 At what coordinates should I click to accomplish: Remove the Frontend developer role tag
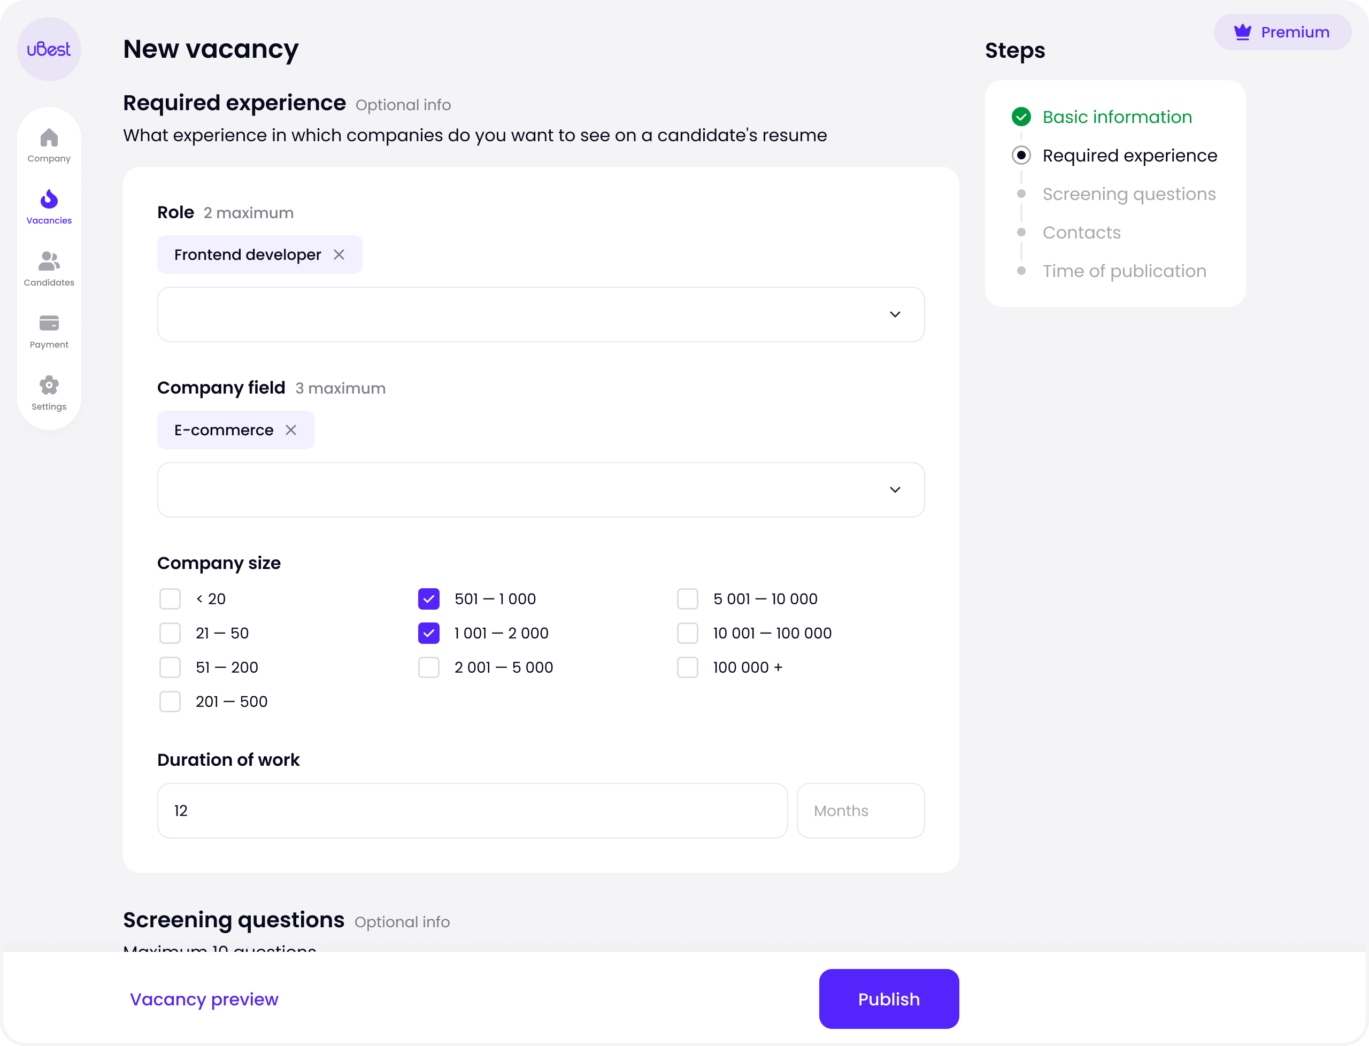339,255
